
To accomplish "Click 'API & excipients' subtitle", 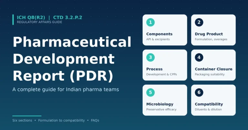I will click(x=158, y=39).
